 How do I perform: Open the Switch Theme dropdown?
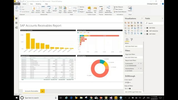(101, 10)
